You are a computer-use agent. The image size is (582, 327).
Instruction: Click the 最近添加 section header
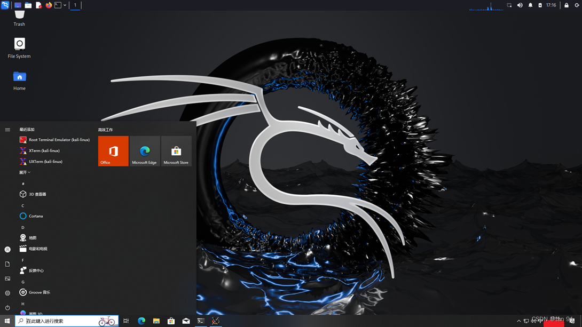(x=27, y=130)
